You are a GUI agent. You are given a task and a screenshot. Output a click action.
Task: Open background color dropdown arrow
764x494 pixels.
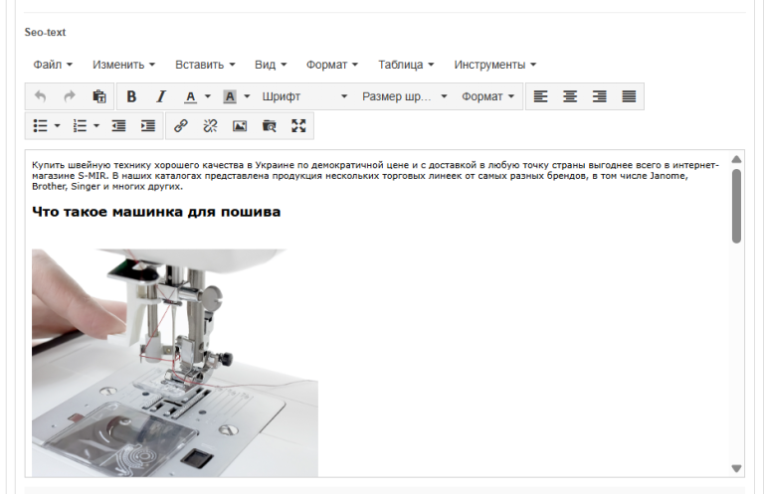tap(247, 96)
